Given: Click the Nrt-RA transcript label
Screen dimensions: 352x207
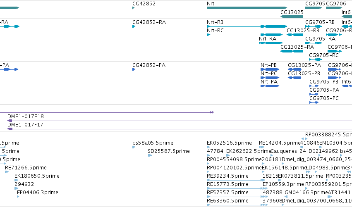Looking at the screenshot, I should click(267, 39).
